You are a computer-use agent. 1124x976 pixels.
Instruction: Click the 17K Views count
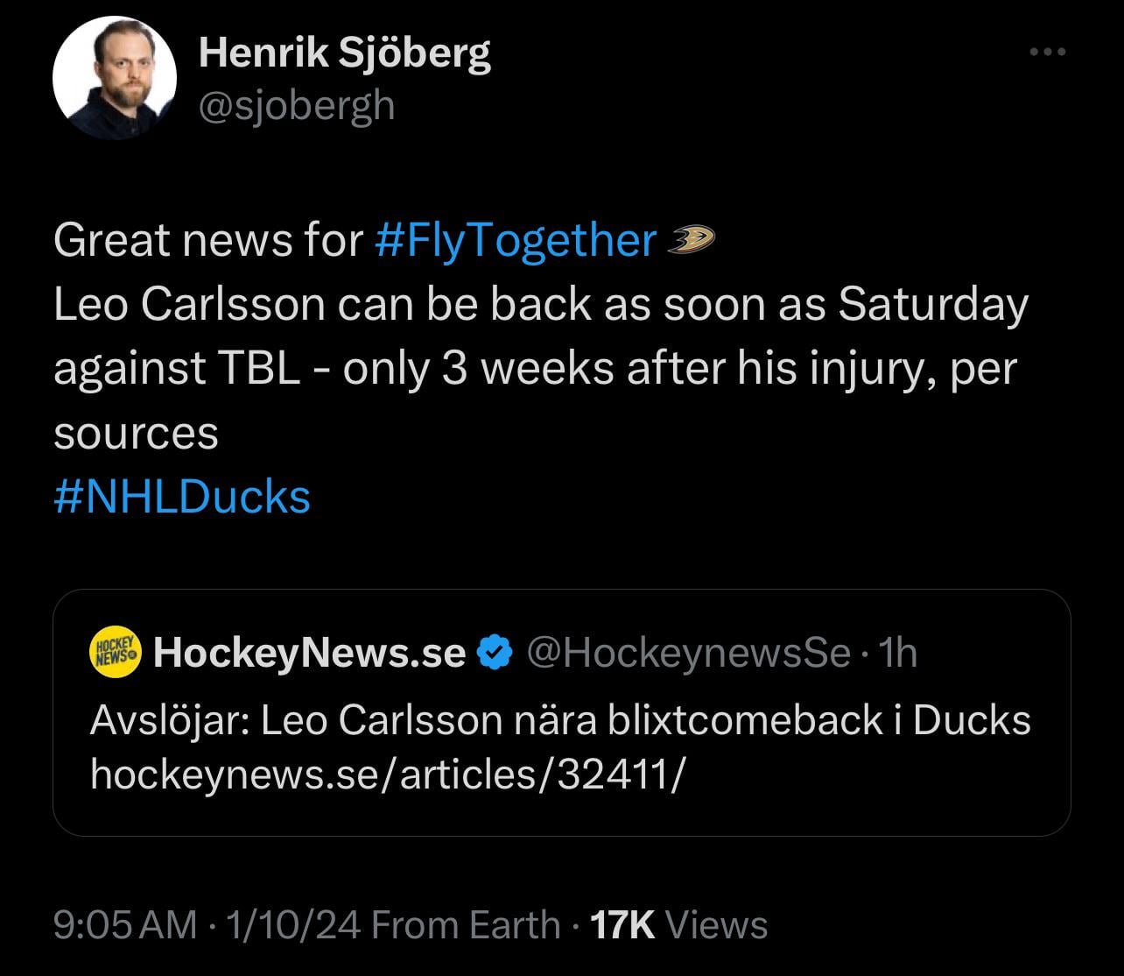pyautogui.click(x=679, y=925)
